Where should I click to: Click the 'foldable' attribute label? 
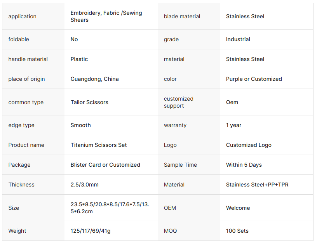[19, 39]
